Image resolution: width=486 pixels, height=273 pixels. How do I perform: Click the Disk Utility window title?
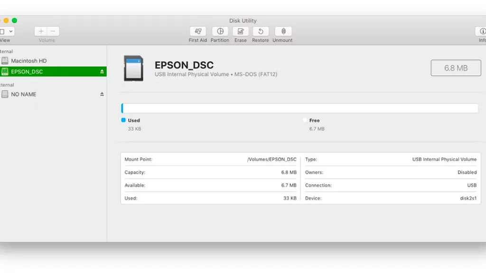coord(243,21)
